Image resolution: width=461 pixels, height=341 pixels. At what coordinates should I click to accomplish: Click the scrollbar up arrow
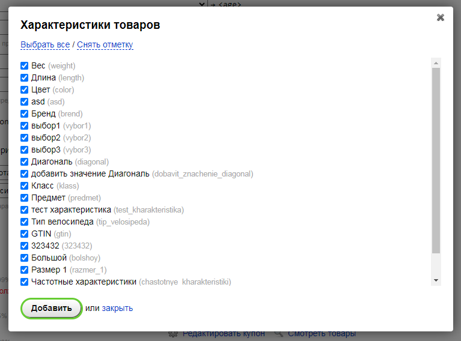point(436,63)
